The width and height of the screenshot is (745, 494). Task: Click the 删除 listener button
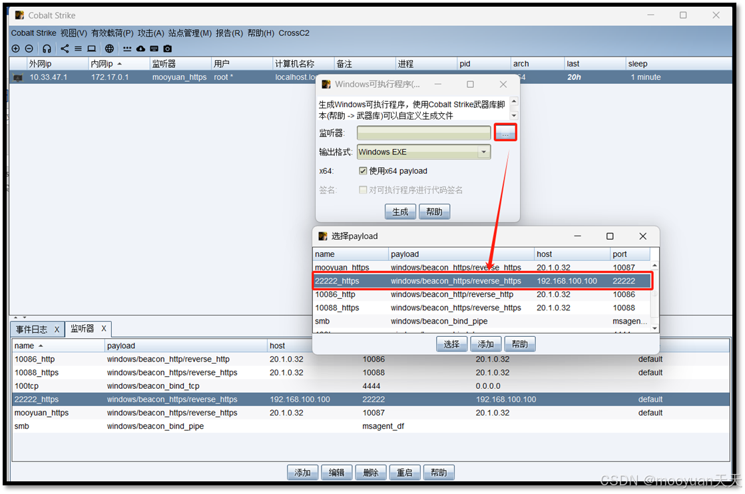[x=371, y=473]
